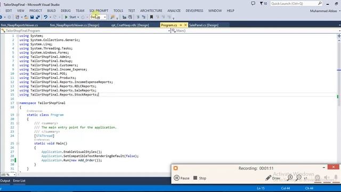Click the split editor handle above the scrollbar

click(339, 36)
